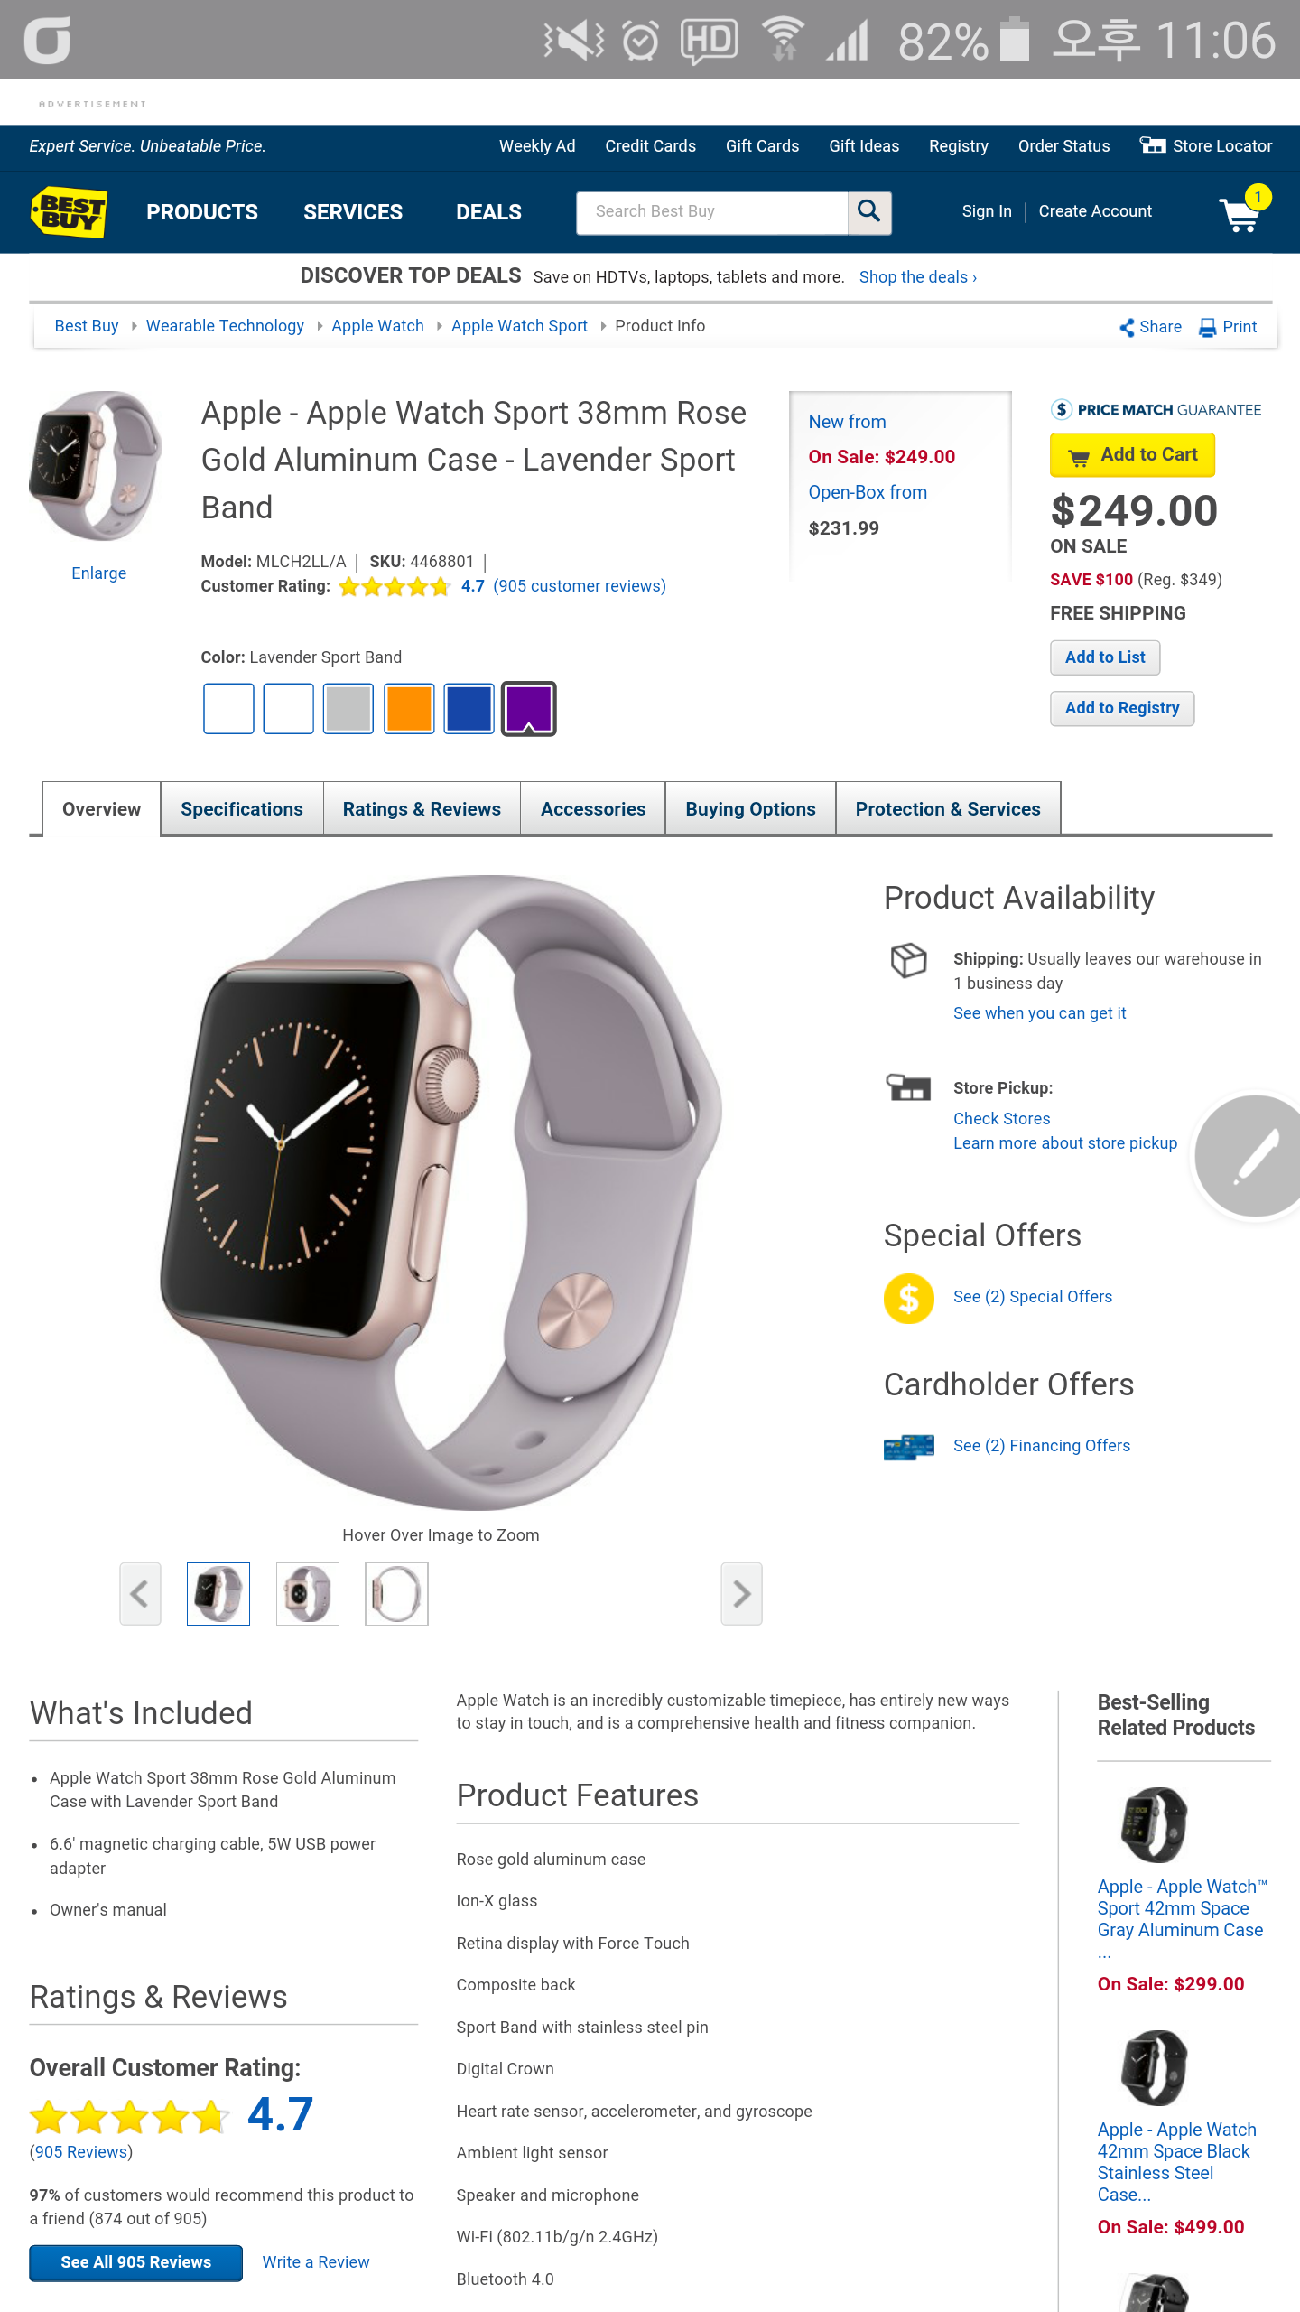
Task: Select the second watch thumbnail image
Action: tap(308, 1594)
